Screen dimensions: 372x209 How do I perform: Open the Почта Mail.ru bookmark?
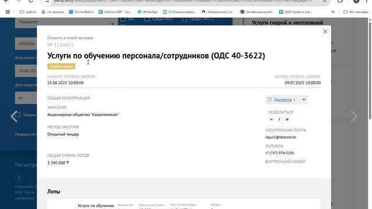pyautogui.click(x=81, y=12)
